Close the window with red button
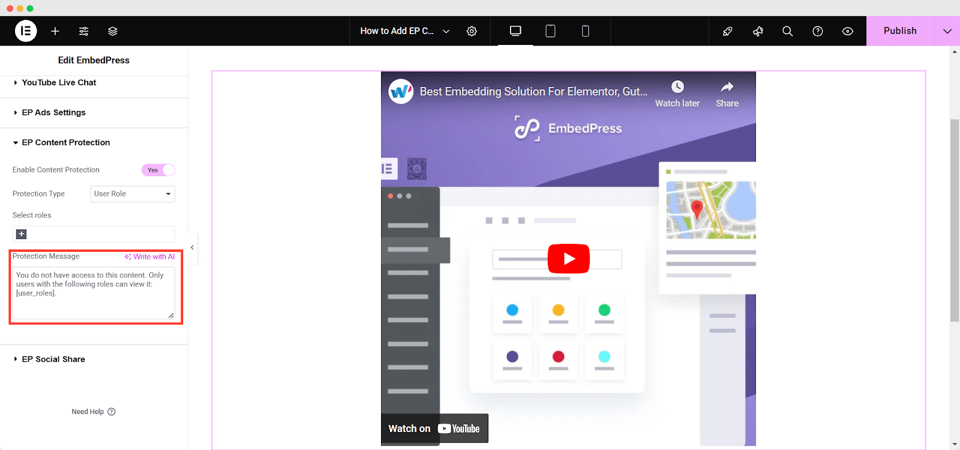Screen dimensions: 960x450 (10, 8)
